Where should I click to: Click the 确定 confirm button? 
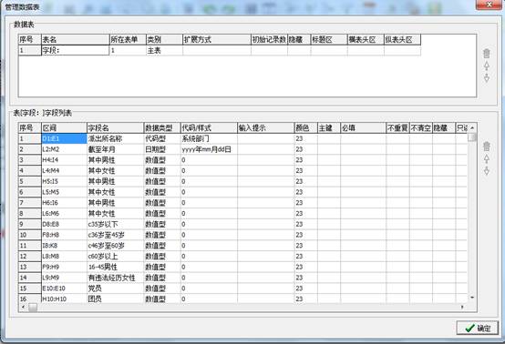(x=478, y=328)
